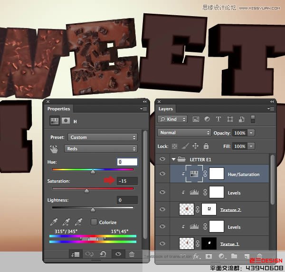Toggle layer filtering switch on

[253, 119]
